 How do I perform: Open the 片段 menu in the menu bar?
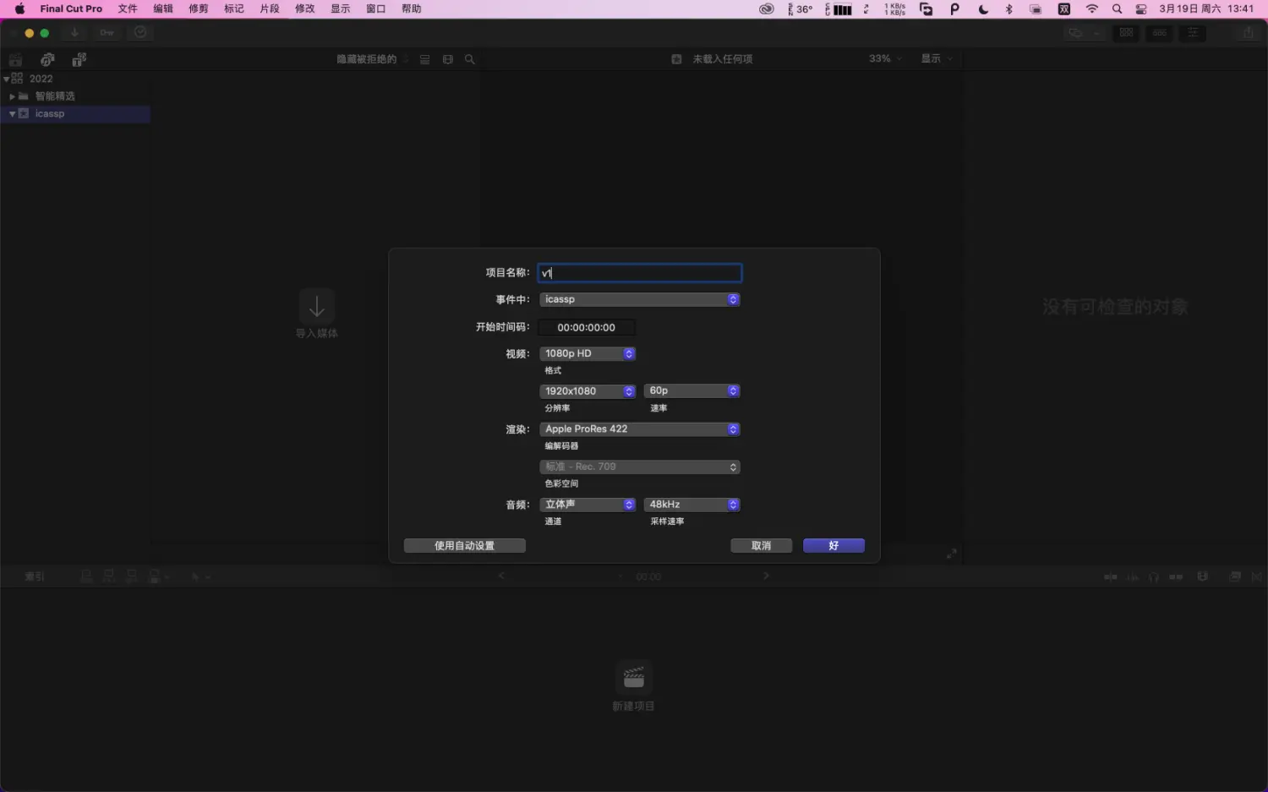(x=269, y=8)
